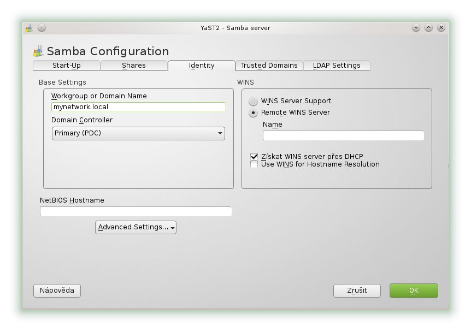Confirm with the green OK button
The width and height of the screenshot is (471, 332).
[414, 290]
